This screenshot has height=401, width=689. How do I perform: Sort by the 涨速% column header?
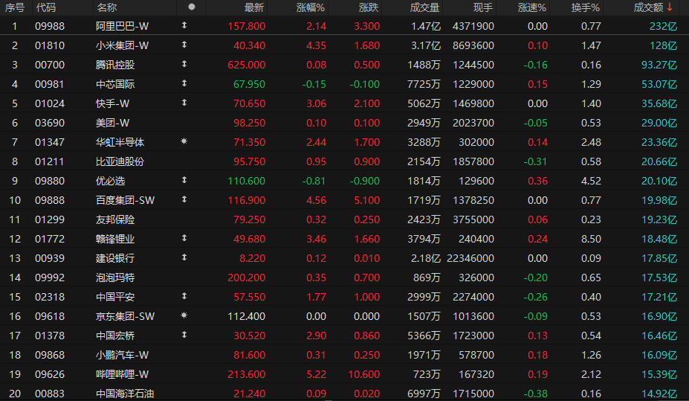coord(531,7)
